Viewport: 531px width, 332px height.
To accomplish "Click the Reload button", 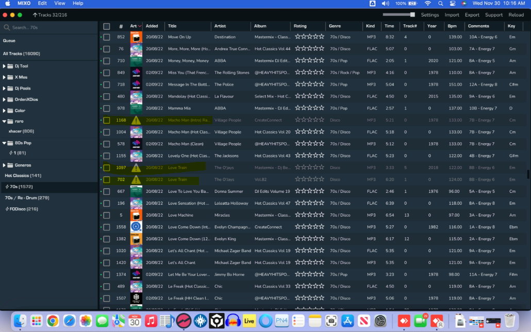I will pos(516,15).
